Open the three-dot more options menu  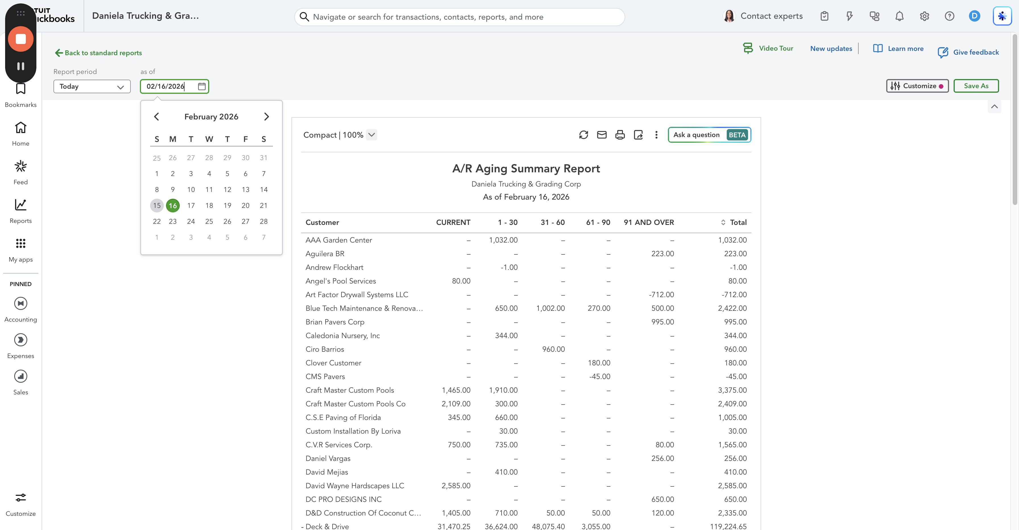click(656, 135)
